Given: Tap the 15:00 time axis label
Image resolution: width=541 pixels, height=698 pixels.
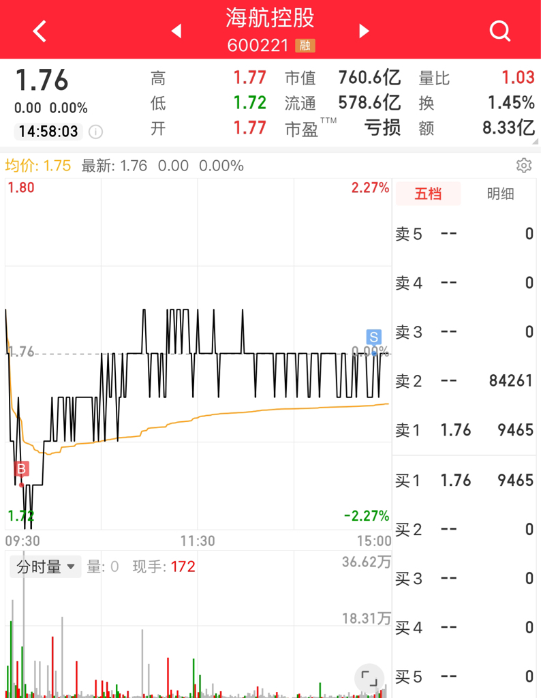Looking at the screenshot, I should coord(374,541).
